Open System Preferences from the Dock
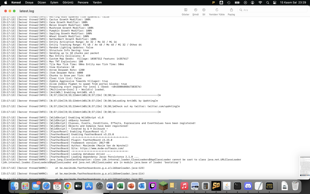This screenshot has width=310, height=194. pyautogui.click(x=99, y=186)
